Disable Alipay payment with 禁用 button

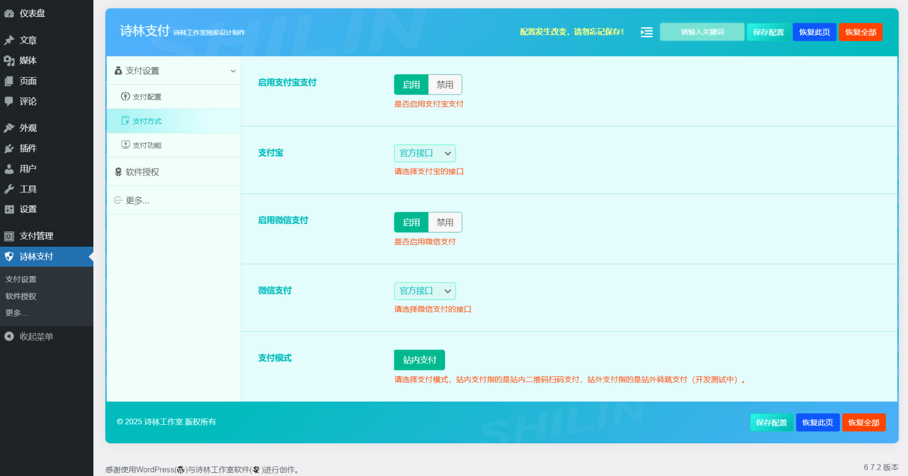[x=445, y=85]
